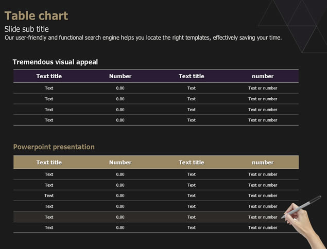The height and width of the screenshot is (249, 327).
Task: Select last "0.00" cell in the gold table
Action: tap(120, 227)
